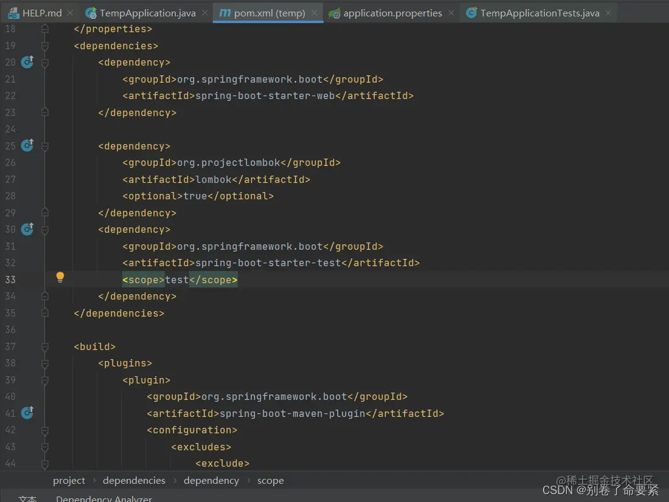Close the pom.xml (temp) tab

pyautogui.click(x=314, y=13)
